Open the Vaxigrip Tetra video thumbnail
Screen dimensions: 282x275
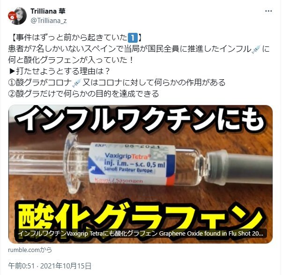point(141,174)
